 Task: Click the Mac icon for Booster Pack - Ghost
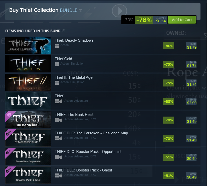click(61, 175)
